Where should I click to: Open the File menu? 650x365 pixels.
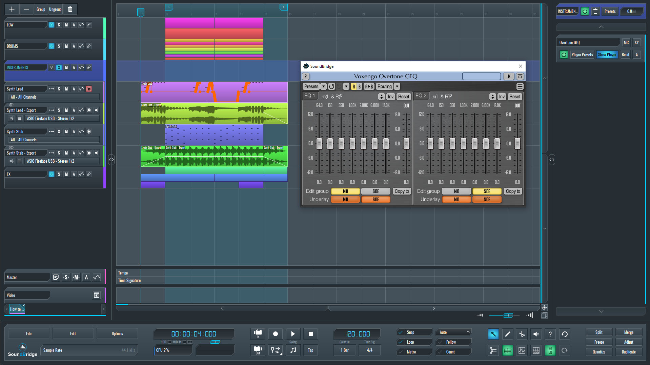29,334
